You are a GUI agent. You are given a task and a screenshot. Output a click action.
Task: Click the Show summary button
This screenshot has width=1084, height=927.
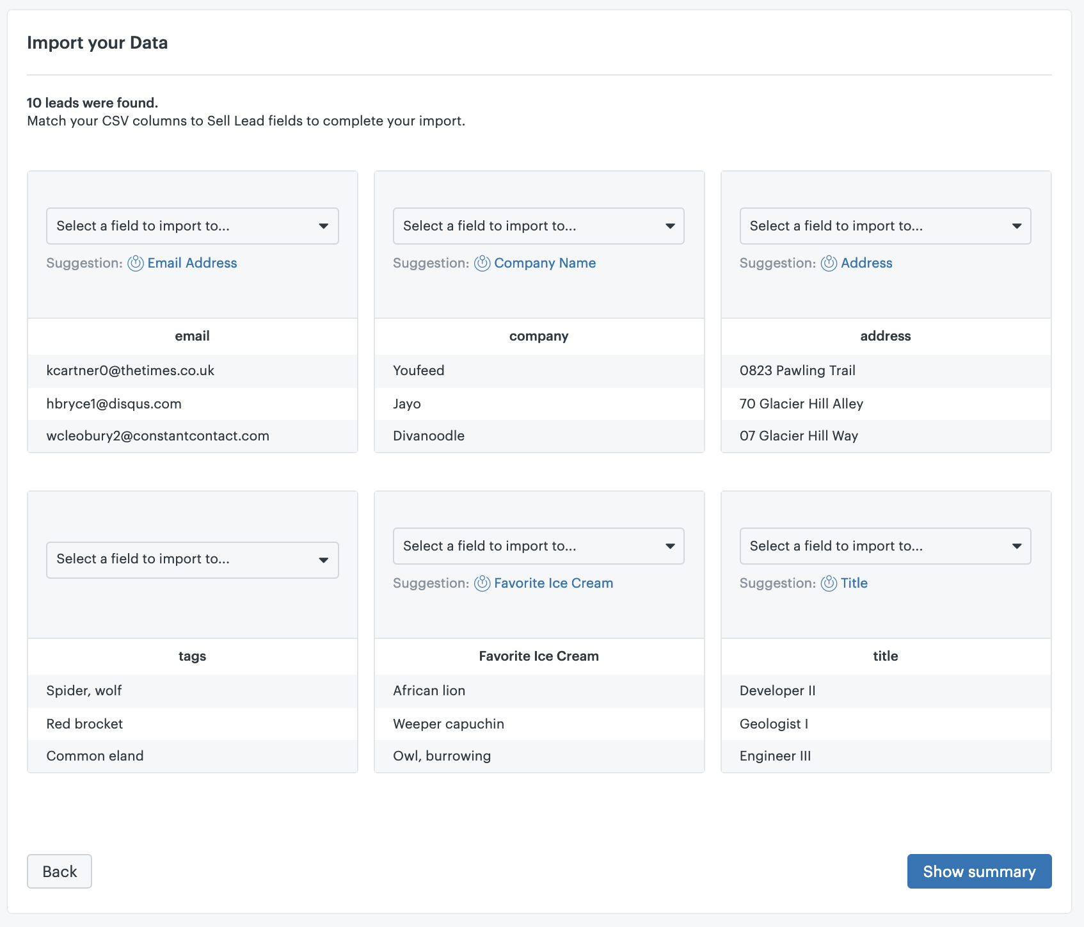tap(979, 871)
